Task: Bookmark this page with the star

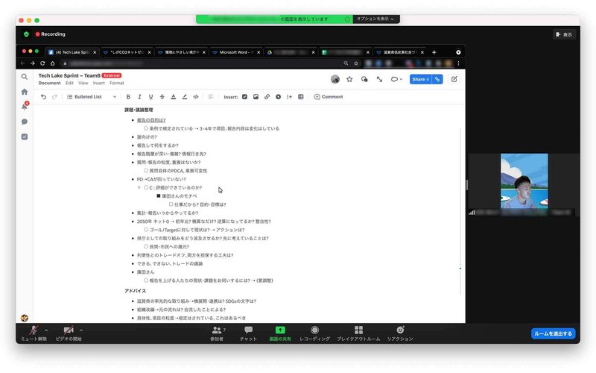Action: [356, 63]
